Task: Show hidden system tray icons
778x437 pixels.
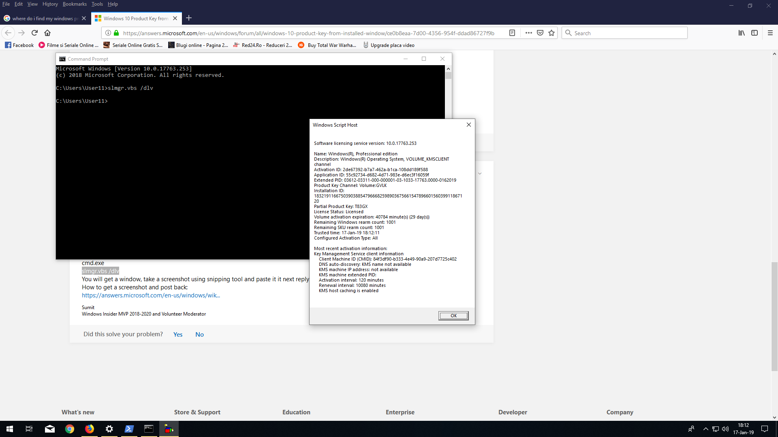Action: click(x=705, y=429)
